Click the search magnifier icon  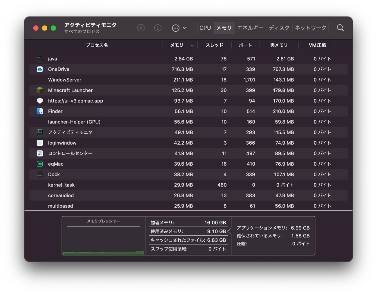(x=340, y=28)
